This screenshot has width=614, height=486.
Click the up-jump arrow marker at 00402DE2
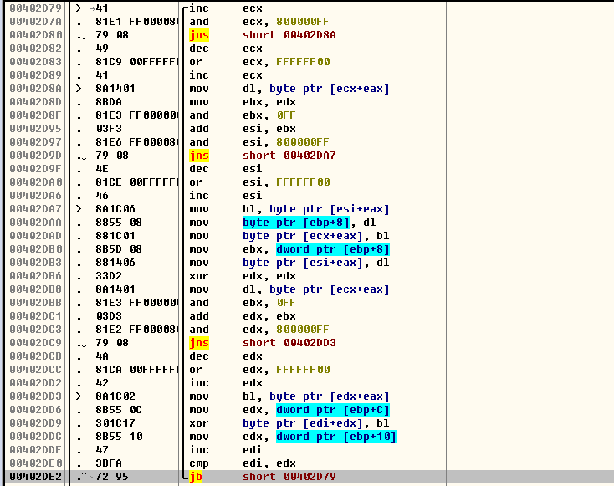click(x=80, y=477)
